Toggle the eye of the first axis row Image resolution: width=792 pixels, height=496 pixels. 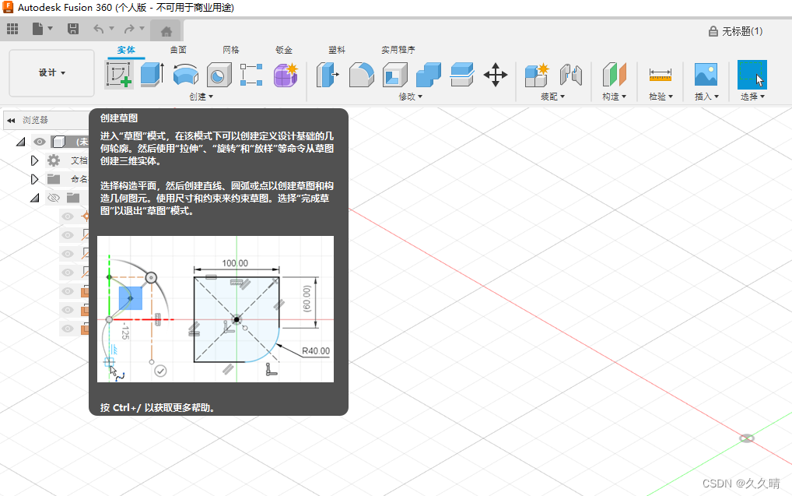tap(67, 235)
